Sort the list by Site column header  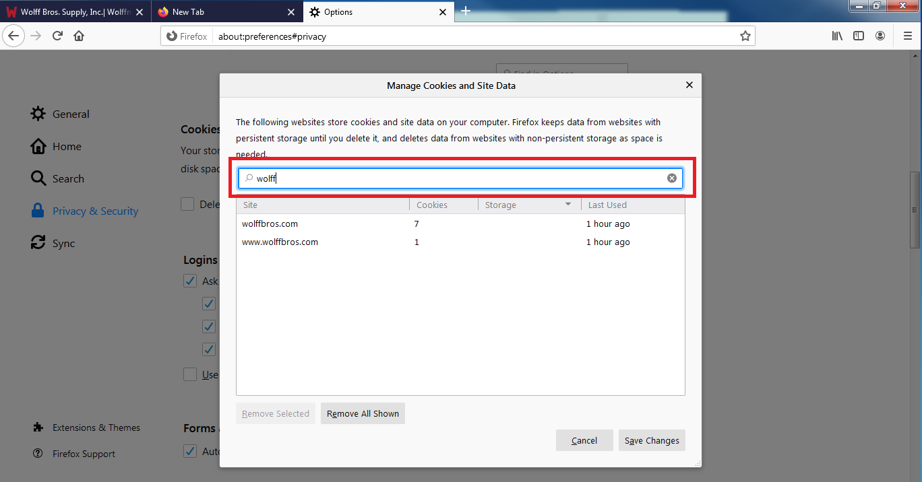[323, 205]
